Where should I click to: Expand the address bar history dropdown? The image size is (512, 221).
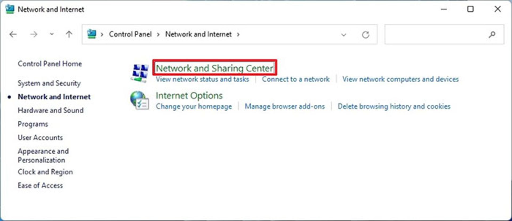pos(343,35)
